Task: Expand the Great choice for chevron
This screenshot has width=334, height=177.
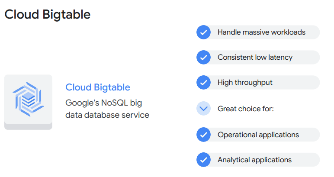Action: (203, 109)
